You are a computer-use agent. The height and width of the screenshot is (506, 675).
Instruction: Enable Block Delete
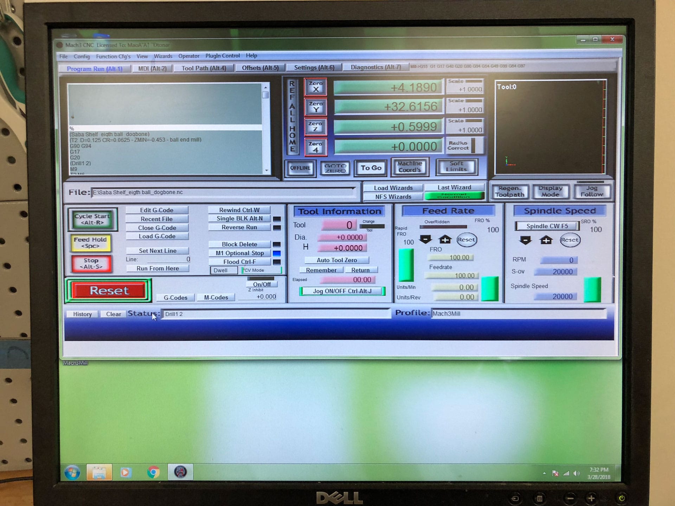pyautogui.click(x=239, y=244)
